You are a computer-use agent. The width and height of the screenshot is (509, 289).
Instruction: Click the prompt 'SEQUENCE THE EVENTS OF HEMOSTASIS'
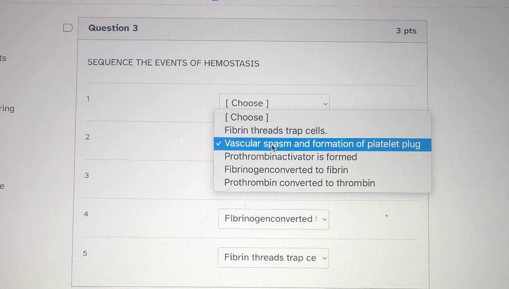coord(172,63)
